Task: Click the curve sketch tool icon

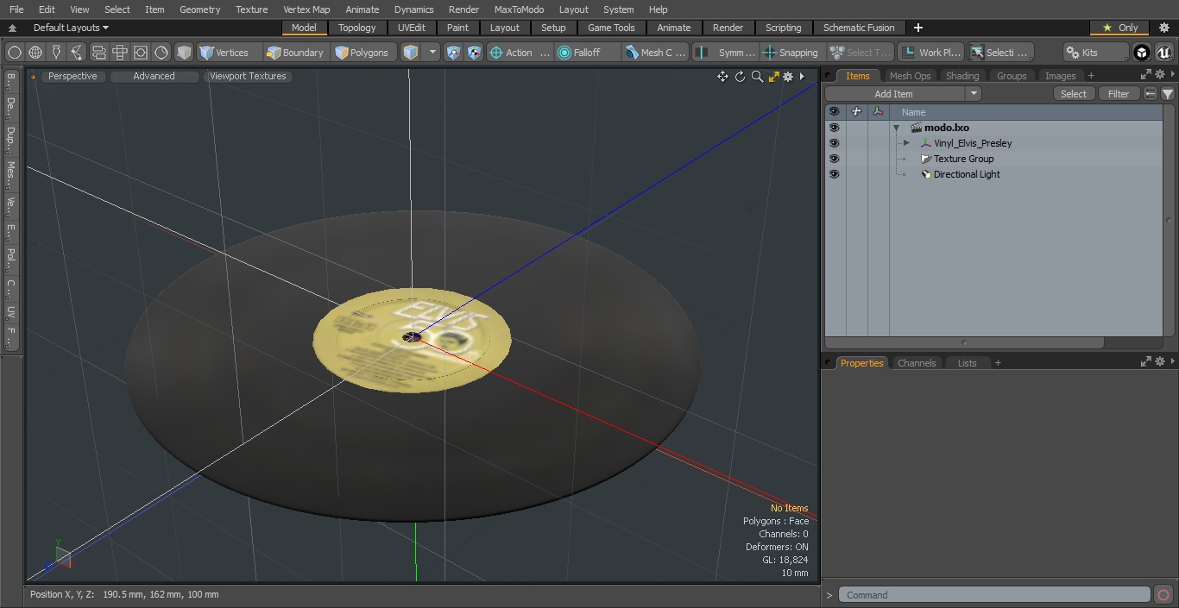Action: [x=77, y=53]
